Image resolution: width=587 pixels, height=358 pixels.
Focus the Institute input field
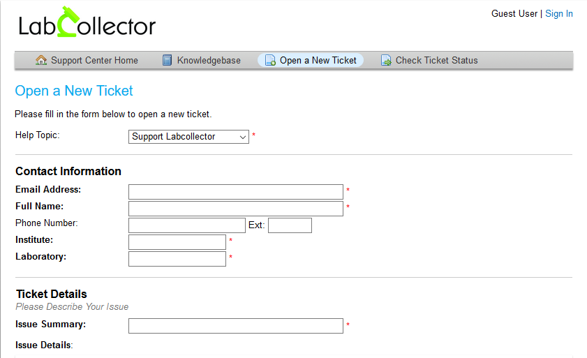click(177, 242)
